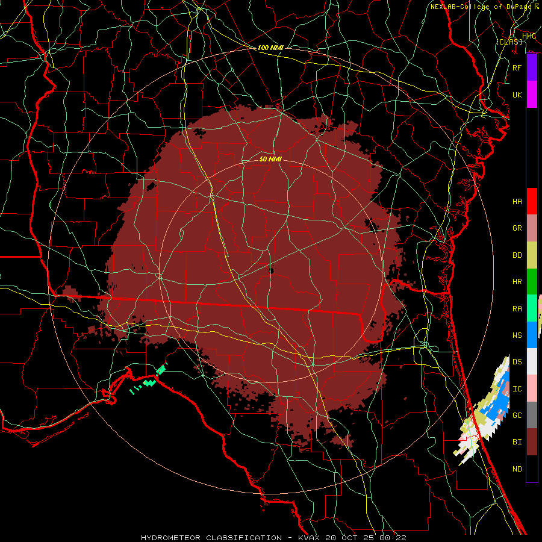Viewport: 542px width, 542px height.
Task: Click the '100 NMI' range ring label
Action: [x=270, y=48]
